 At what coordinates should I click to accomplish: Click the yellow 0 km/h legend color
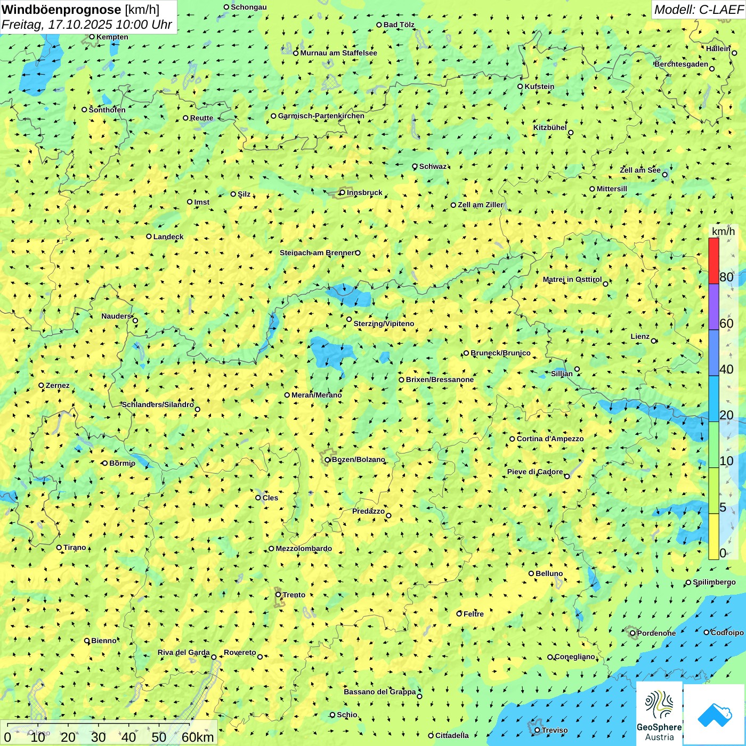(x=713, y=537)
